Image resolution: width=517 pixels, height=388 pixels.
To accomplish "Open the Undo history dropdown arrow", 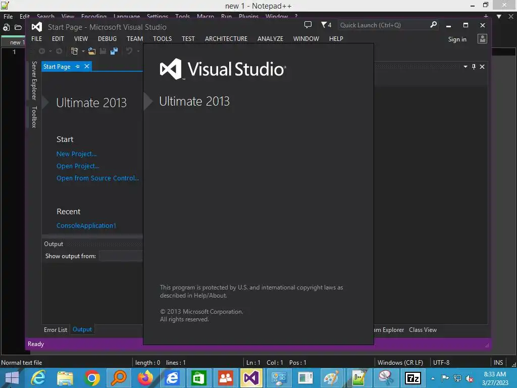I will 138,51.
